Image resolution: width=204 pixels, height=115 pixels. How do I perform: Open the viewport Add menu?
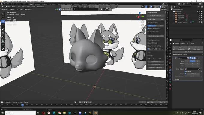click(x=28, y=7)
